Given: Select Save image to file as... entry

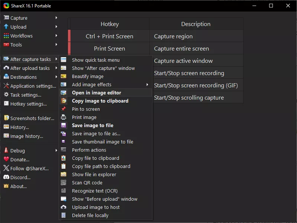Looking at the screenshot, I should 106,133.
